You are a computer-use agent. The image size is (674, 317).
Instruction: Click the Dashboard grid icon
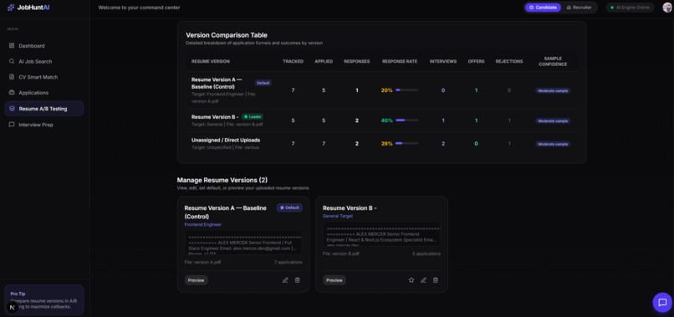pos(12,46)
